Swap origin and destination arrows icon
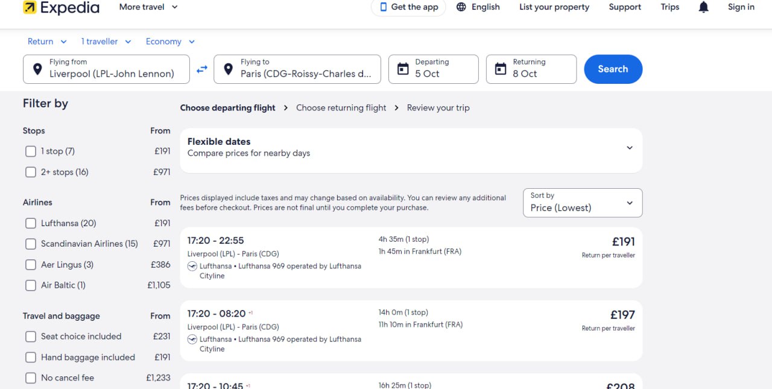Viewport: 772px width, 389px height. coord(202,69)
